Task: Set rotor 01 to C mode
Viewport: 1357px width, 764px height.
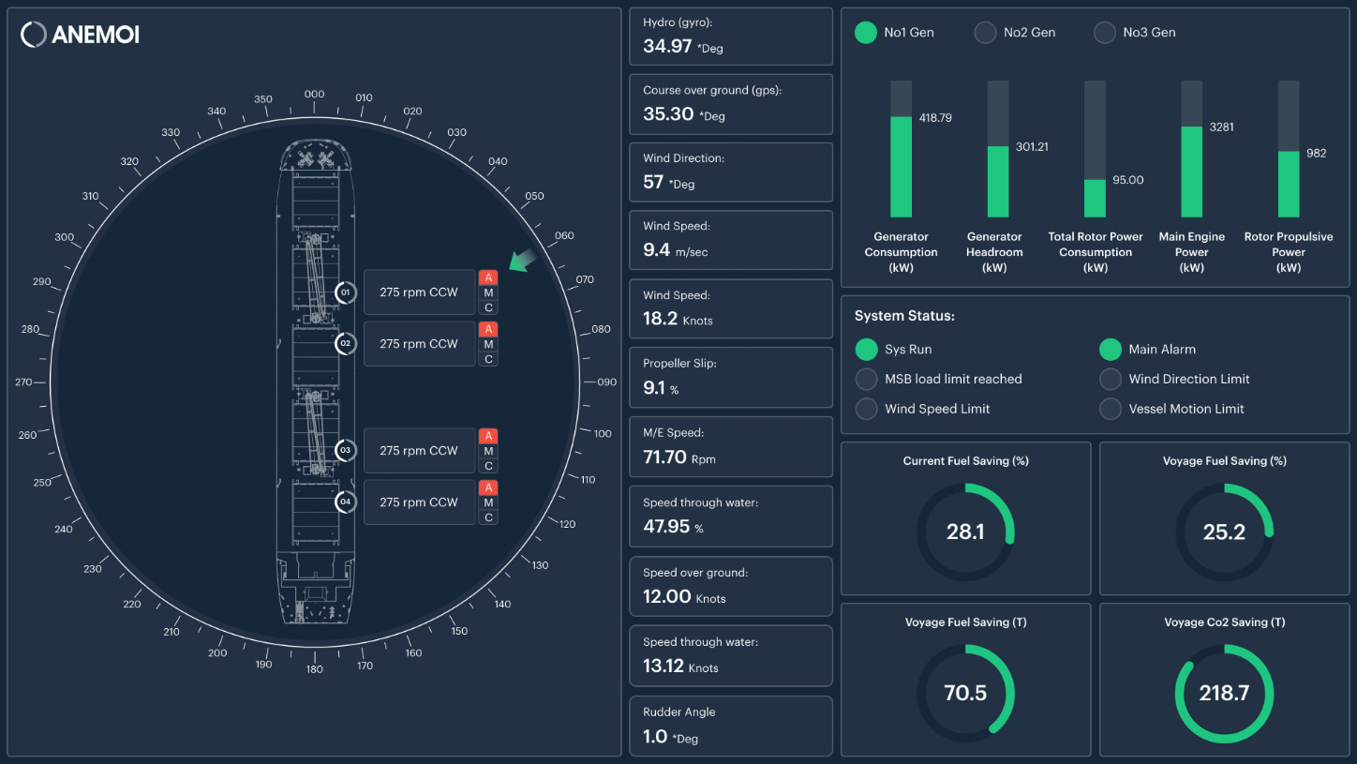Action: tap(488, 307)
